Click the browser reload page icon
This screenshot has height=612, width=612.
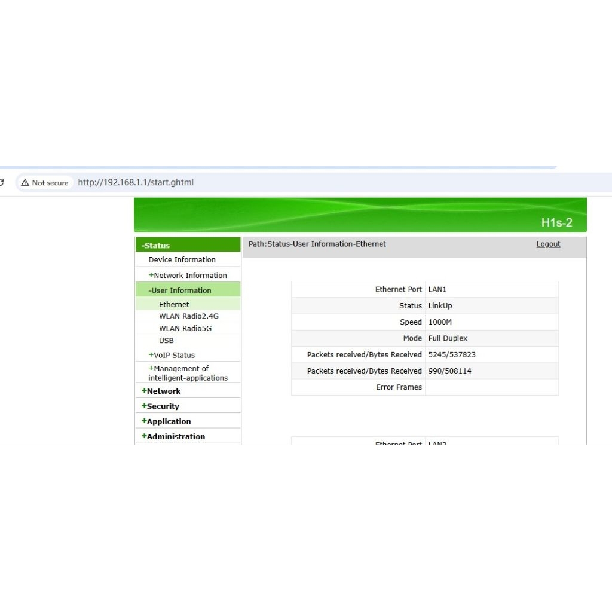[2, 183]
